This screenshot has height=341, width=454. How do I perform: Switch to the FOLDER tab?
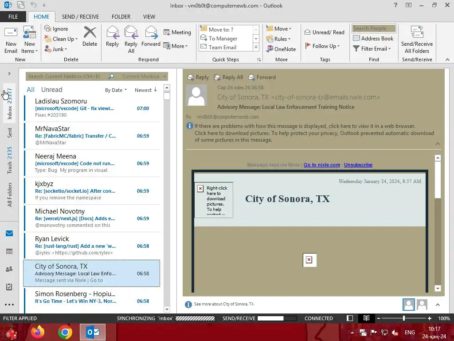(121, 16)
